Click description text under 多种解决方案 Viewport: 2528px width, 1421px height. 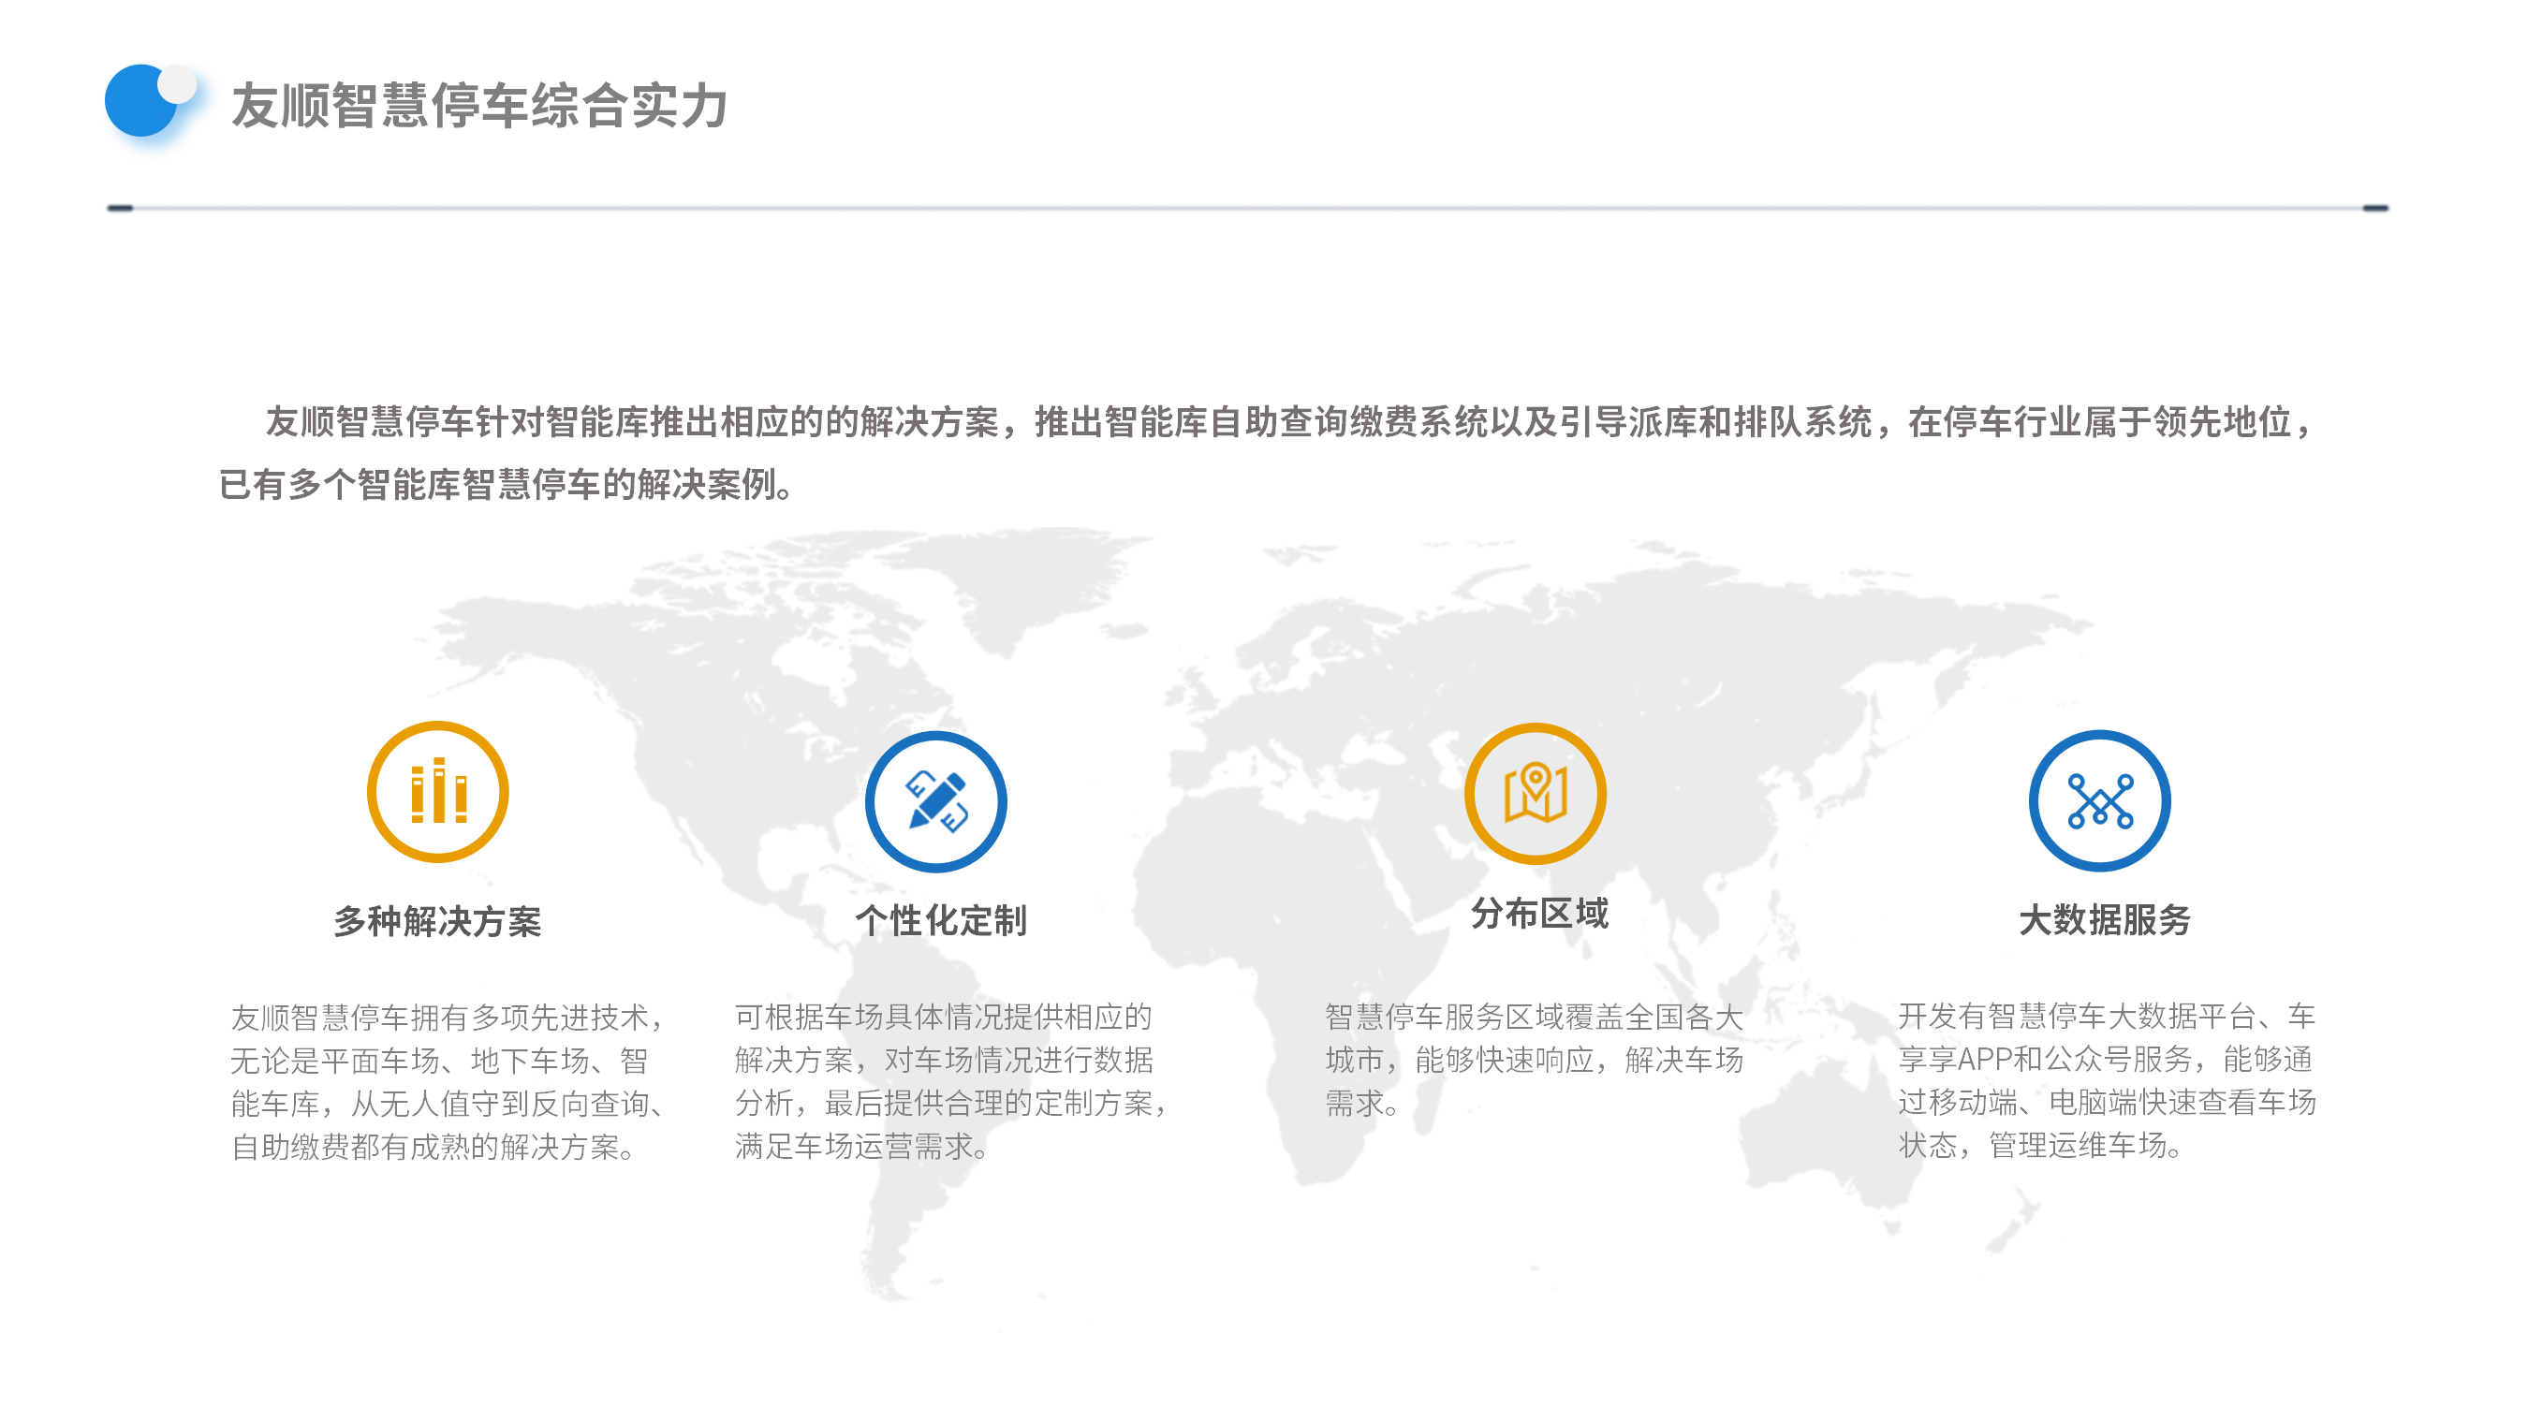click(x=449, y=1080)
